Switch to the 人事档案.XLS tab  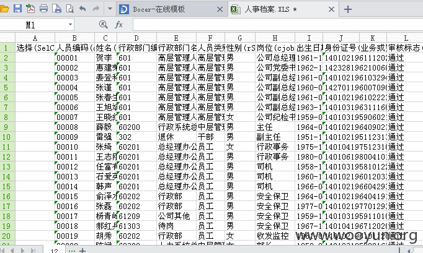click(x=283, y=9)
